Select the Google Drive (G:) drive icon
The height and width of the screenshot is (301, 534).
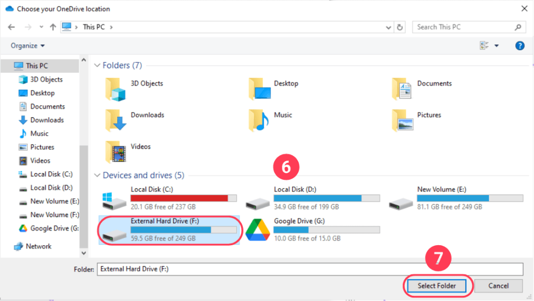[x=257, y=228]
